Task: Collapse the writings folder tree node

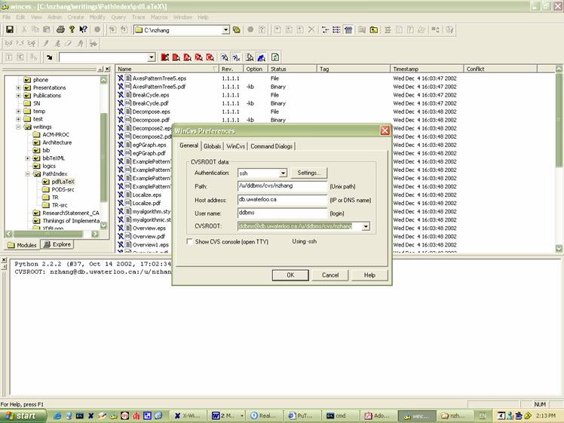Action: [x=18, y=127]
